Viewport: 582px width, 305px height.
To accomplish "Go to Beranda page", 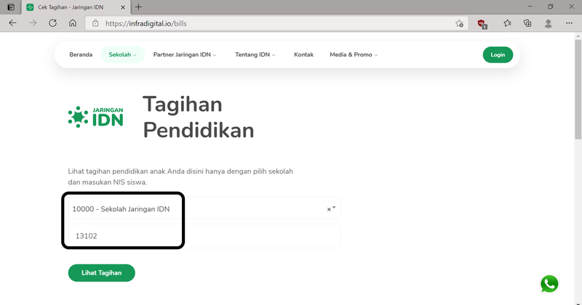I will point(81,54).
